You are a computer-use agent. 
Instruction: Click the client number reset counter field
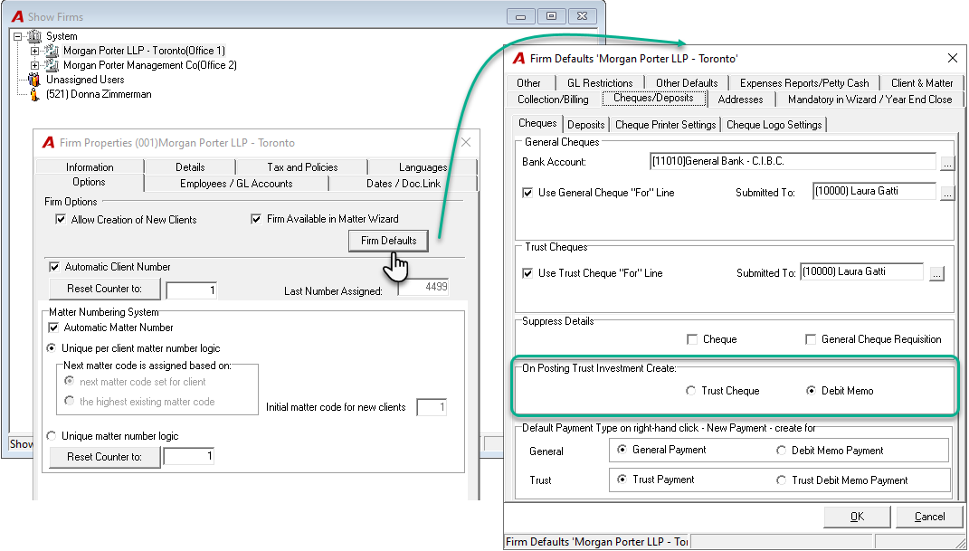pos(192,290)
